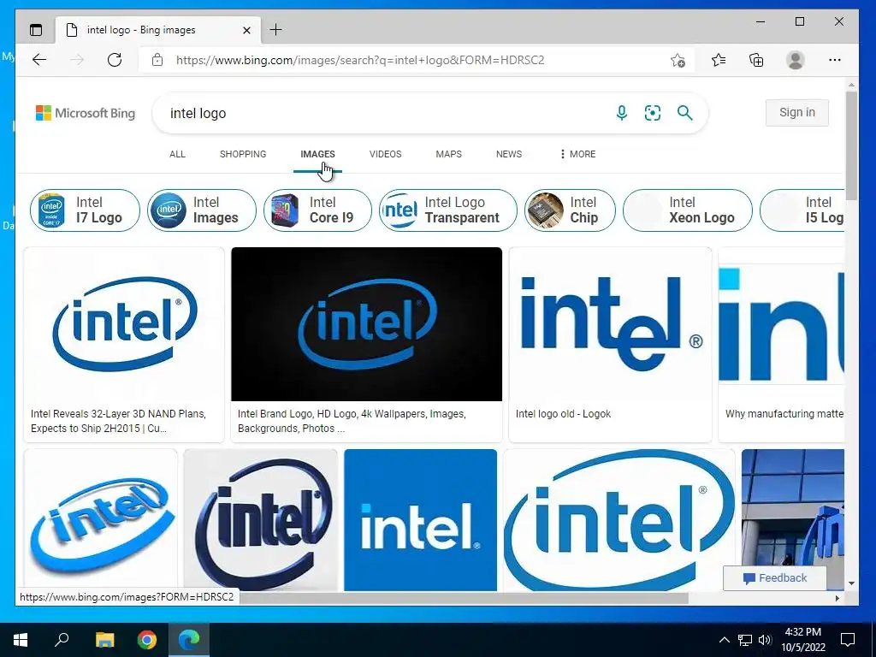The height and width of the screenshot is (657, 876).
Task: Expand the MORE menu
Action: pyautogui.click(x=577, y=154)
